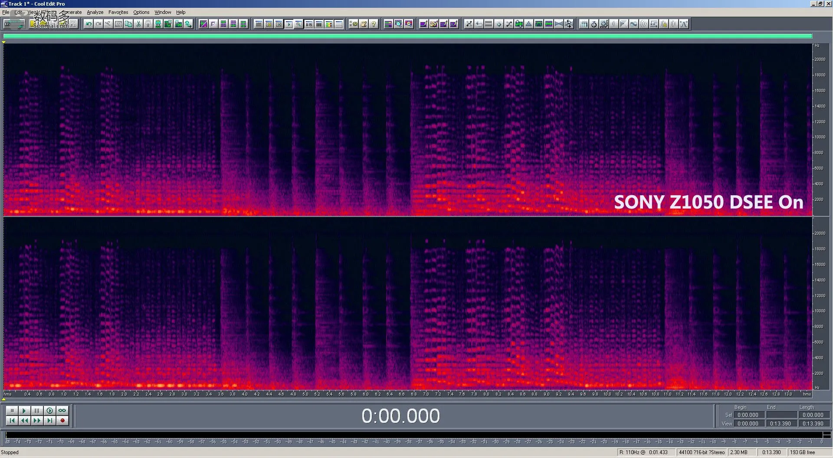Jump to beginning with Go to Start button

tap(12, 420)
